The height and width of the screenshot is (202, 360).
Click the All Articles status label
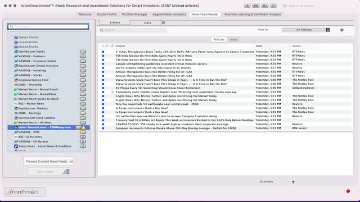266,182
